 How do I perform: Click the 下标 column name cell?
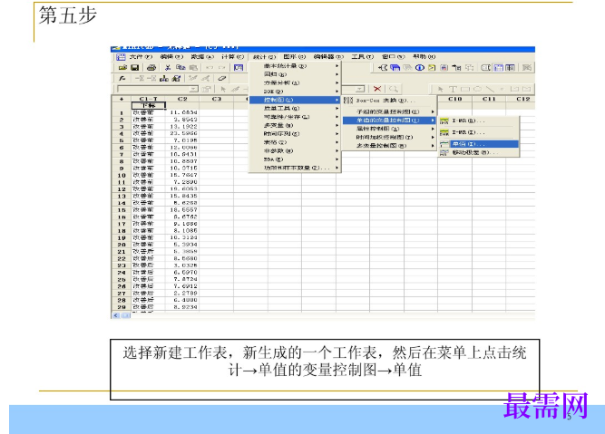[148, 106]
